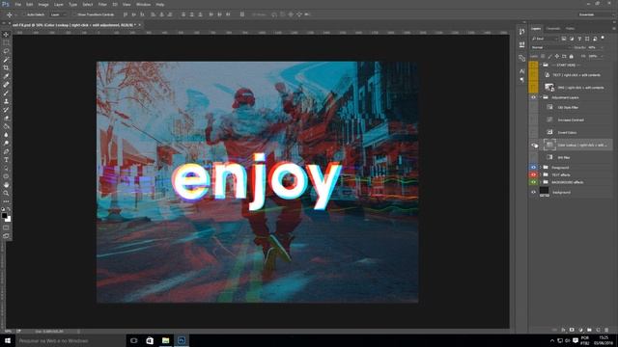The height and width of the screenshot is (347, 618).
Task: Enable the Auto-Select checkbox
Action: pyautogui.click(x=24, y=14)
